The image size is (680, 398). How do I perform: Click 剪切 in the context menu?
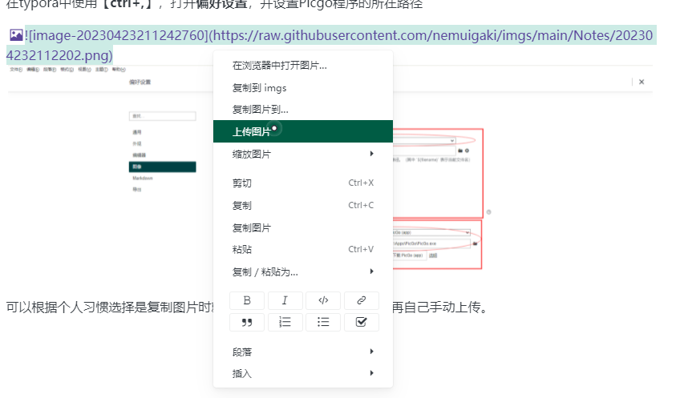point(241,183)
